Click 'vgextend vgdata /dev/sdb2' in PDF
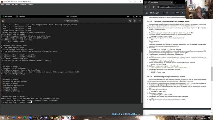The width and height of the screenshot is (213, 120). pos(161,95)
